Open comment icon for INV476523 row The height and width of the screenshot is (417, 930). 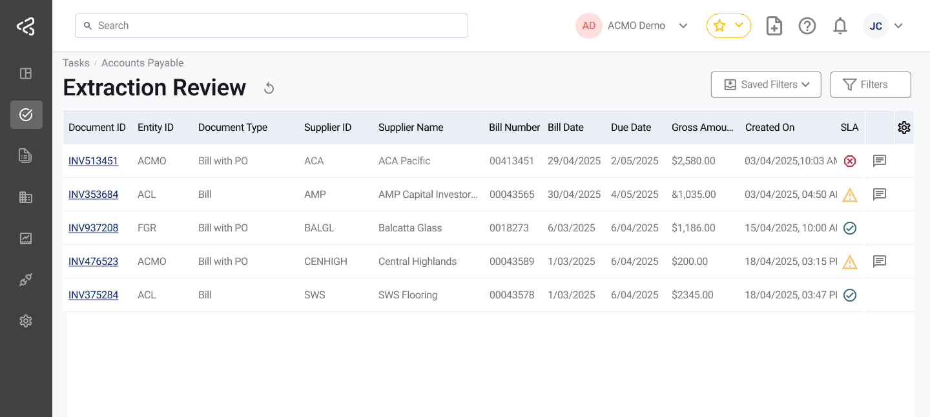coord(880,261)
